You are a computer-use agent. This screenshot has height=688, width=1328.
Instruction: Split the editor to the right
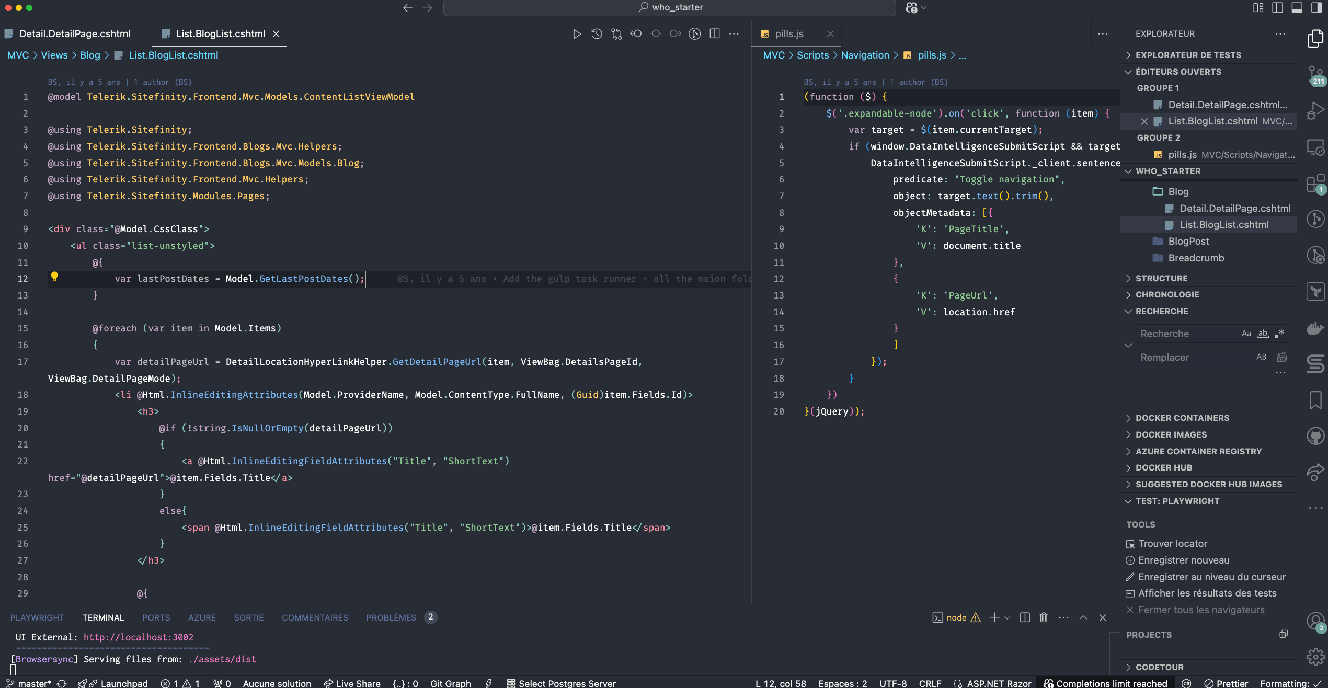(x=714, y=34)
